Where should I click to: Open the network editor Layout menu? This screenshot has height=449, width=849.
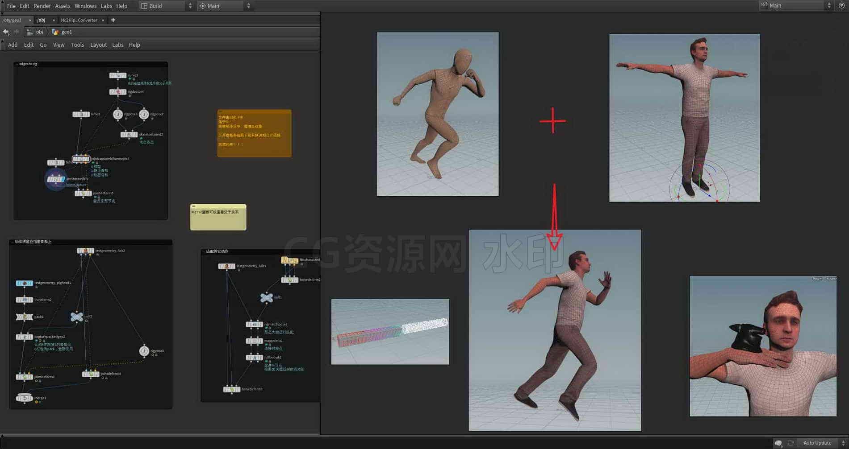(99, 45)
